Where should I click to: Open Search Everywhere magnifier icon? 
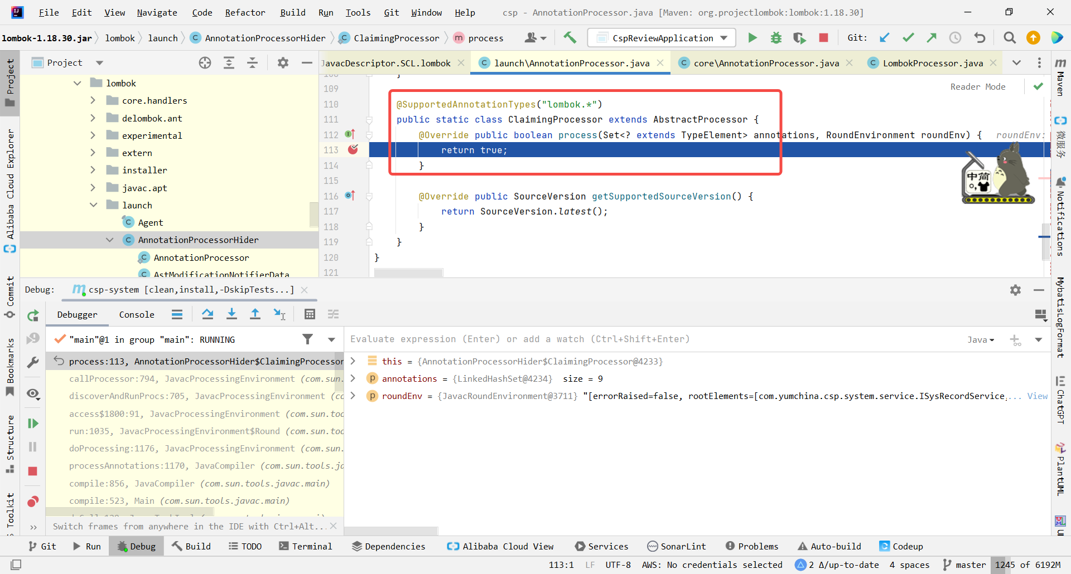coord(1010,37)
